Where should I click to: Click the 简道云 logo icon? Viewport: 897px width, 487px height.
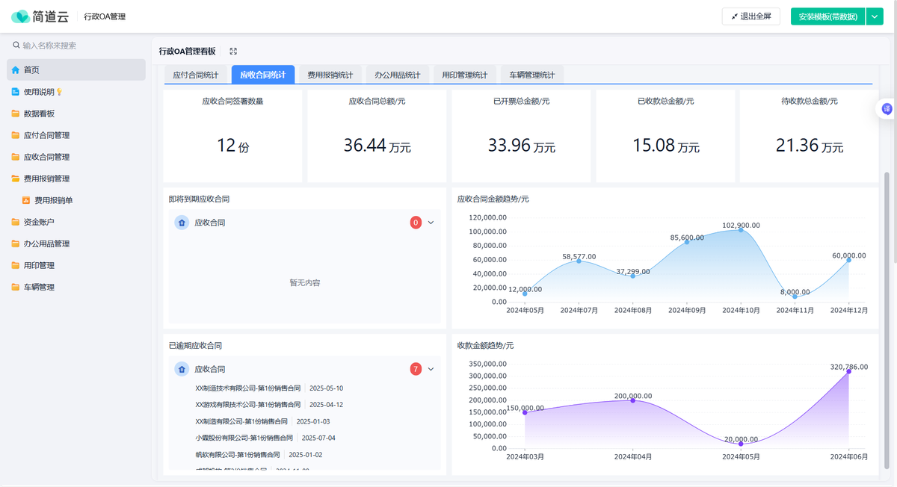tap(22, 16)
